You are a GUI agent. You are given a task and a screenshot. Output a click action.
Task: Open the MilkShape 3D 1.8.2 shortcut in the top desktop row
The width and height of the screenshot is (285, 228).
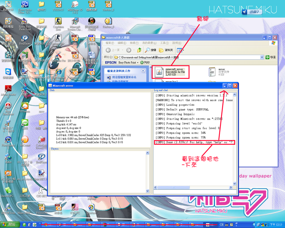pos(75,7)
